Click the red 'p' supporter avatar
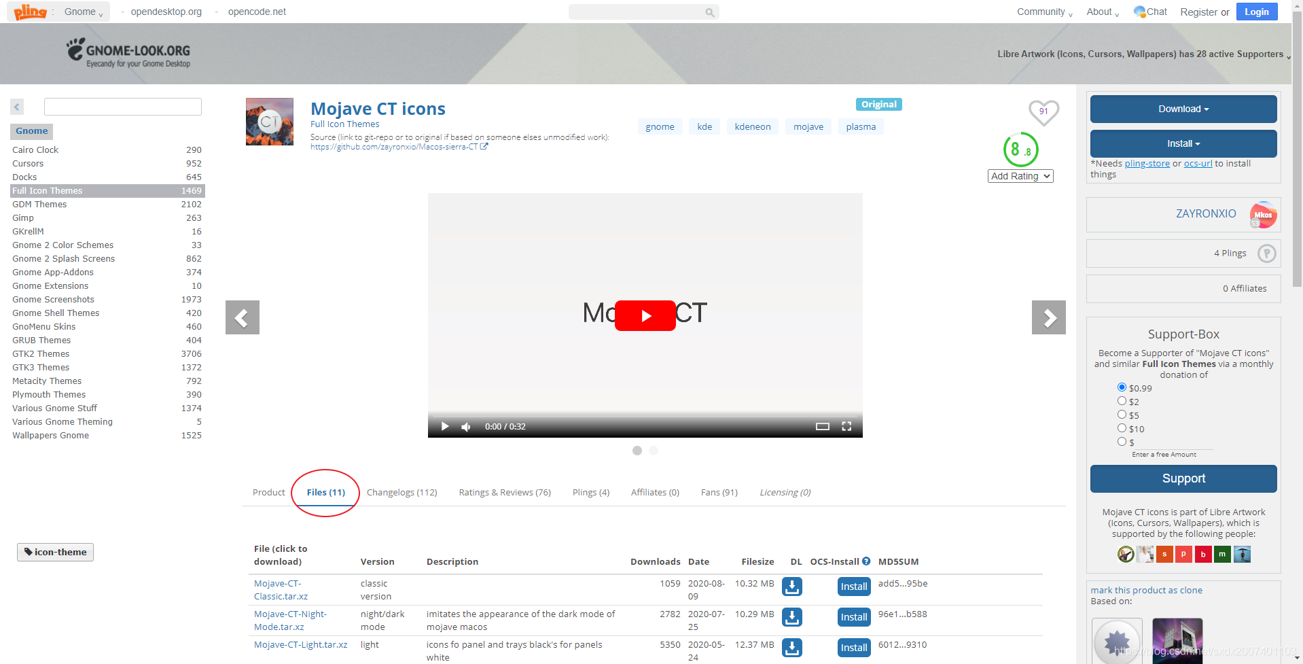Image resolution: width=1303 pixels, height=664 pixels. pyautogui.click(x=1183, y=555)
